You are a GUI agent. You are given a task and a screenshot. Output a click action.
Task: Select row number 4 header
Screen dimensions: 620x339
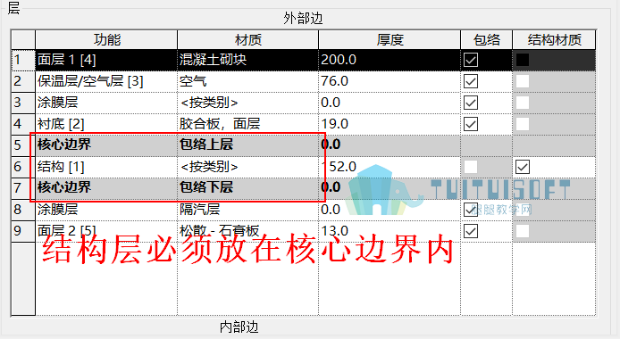click(23, 124)
